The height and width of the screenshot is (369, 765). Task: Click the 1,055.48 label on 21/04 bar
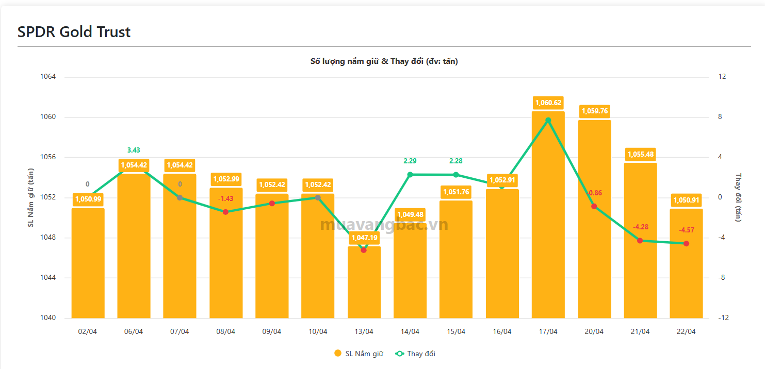(640, 154)
